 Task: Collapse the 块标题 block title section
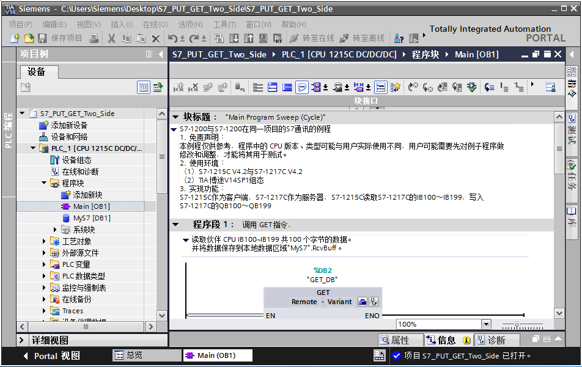click(176, 117)
